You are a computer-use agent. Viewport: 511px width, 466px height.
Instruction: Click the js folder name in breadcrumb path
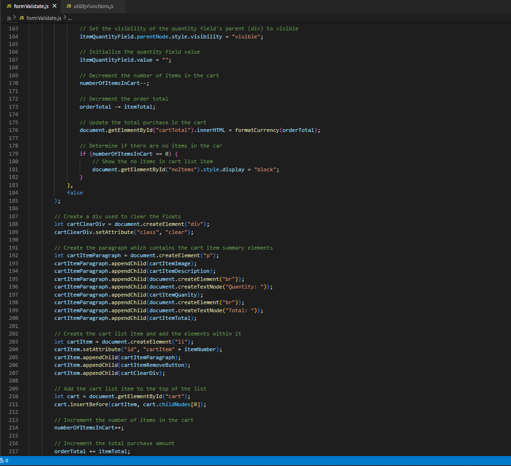[x=8, y=18]
